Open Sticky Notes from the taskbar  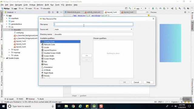click(87, 106)
